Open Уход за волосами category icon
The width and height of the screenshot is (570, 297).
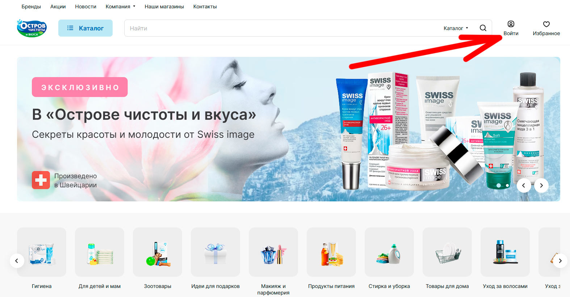(505, 252)
